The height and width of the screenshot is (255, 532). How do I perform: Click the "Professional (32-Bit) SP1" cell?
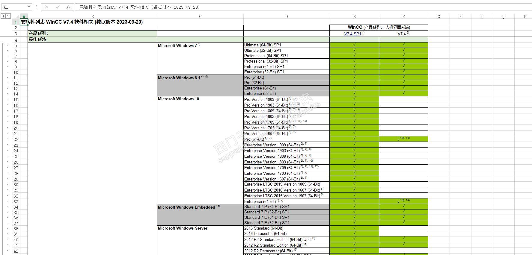(x=287, y=61)
